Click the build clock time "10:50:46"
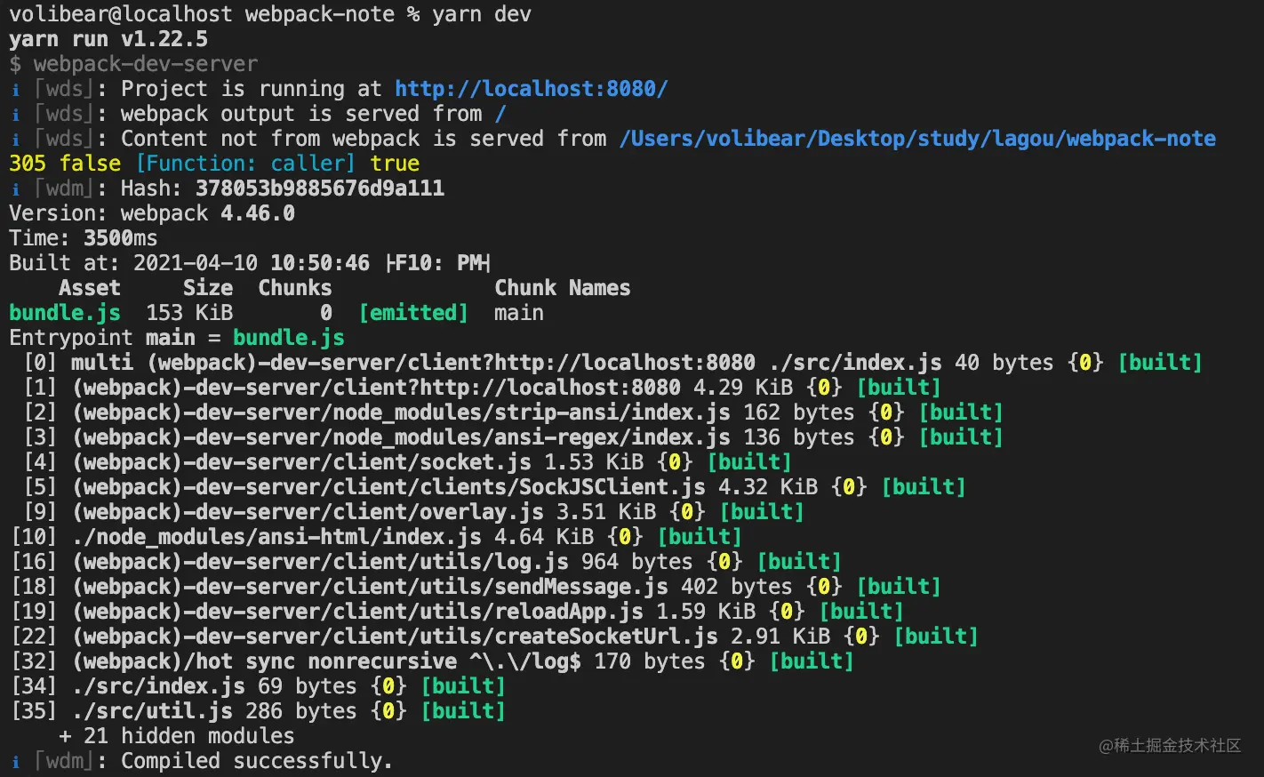The image size is (1264, 777). (320, 263)
